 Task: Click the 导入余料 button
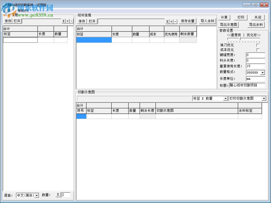(207, 21)
